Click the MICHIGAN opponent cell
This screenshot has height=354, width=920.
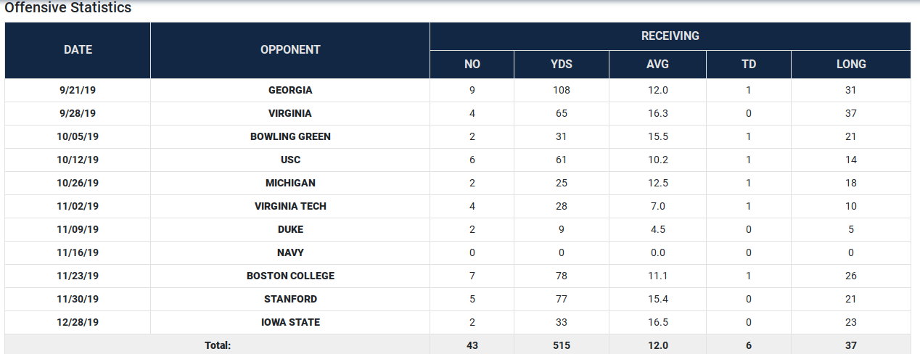click(290, 183)
